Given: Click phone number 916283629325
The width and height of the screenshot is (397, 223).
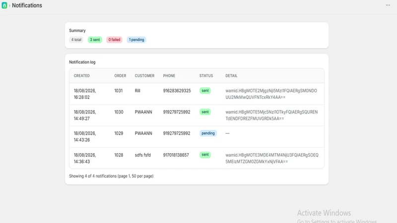Looking at the screenshot, I should click(177, 91).
